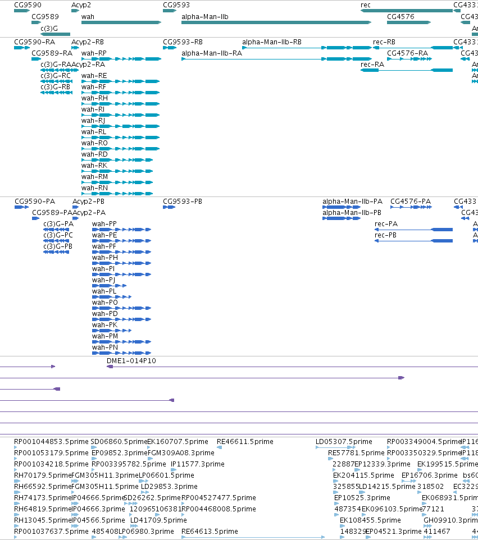Select the c(3)G gene label

tap(49, 28)
